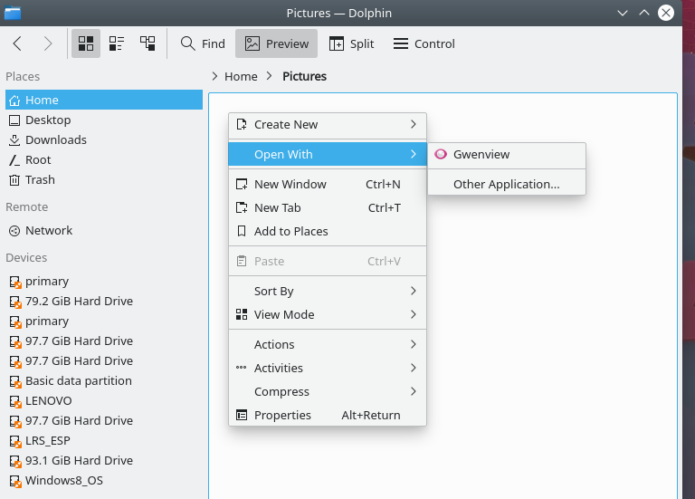
Task: Click the Home breadcrumb
Action: 241,76
